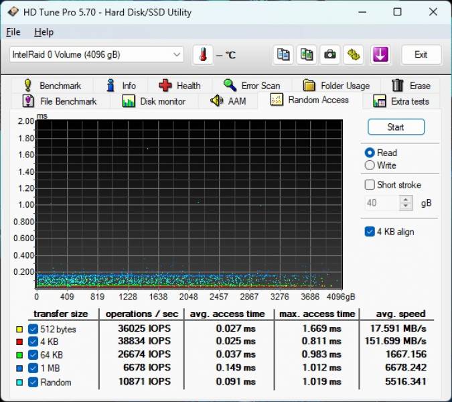Image resolution: width=452 pixels, height=402 pixels.
Task: Close the HD Tune Pro window
Action: click(x=433, y=12)
